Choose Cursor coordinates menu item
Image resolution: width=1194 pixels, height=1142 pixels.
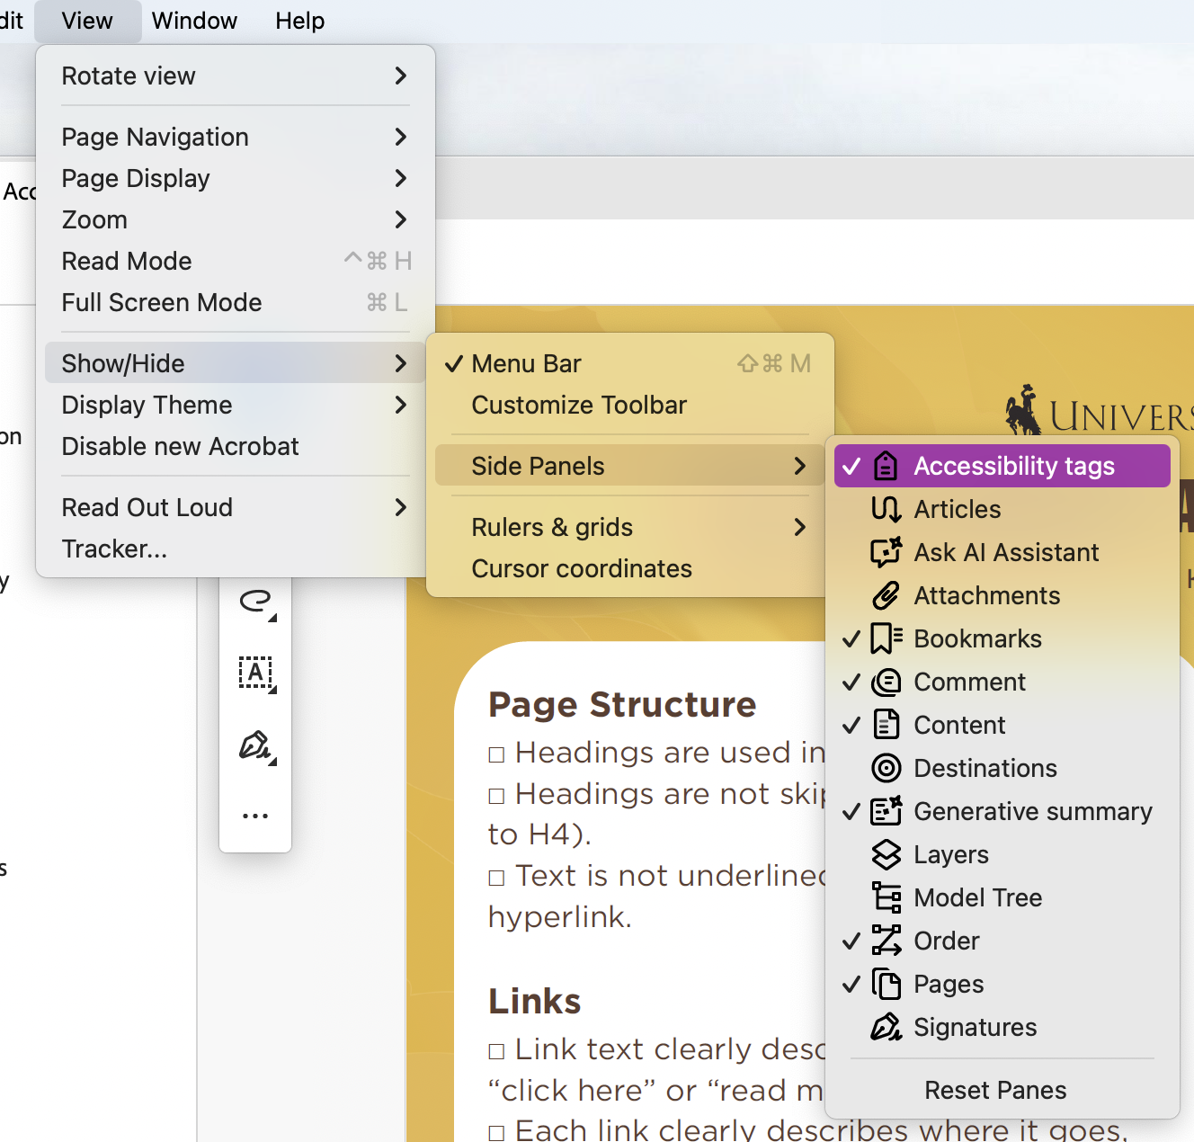(x=630, y=568)
